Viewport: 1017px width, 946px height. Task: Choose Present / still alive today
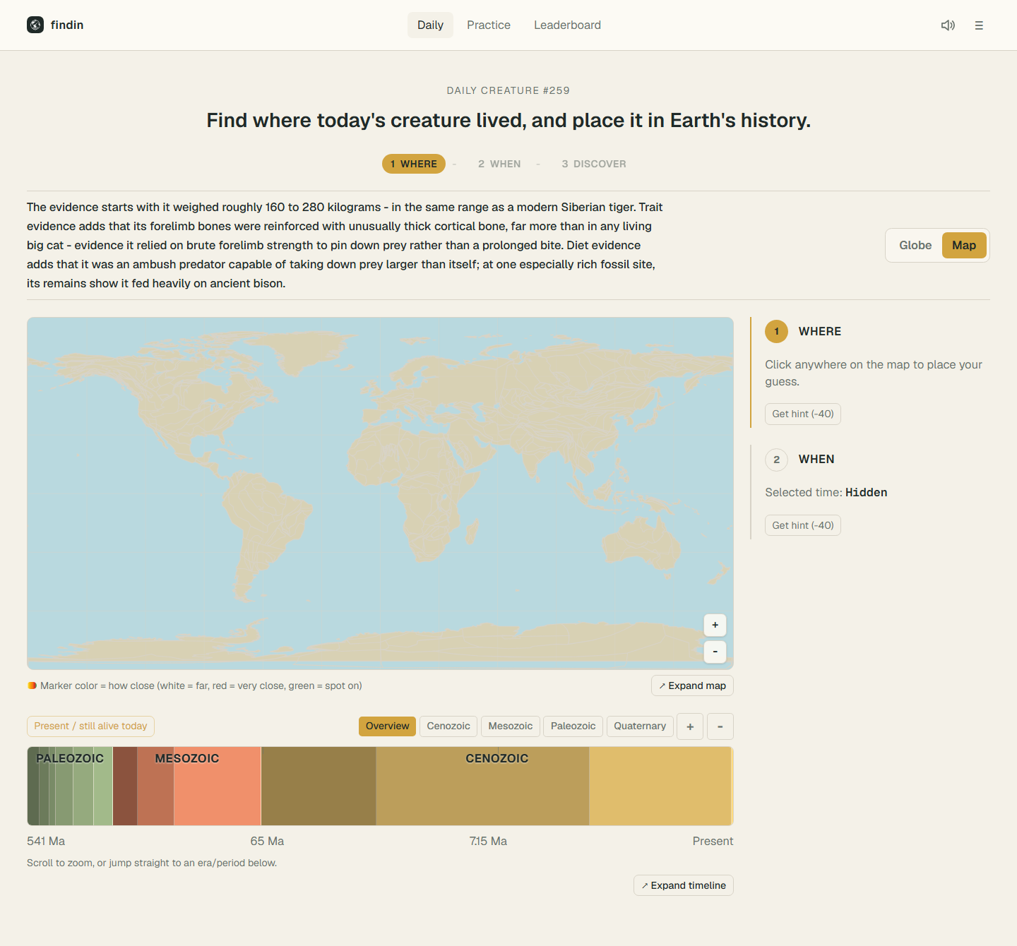click(90, 726)
